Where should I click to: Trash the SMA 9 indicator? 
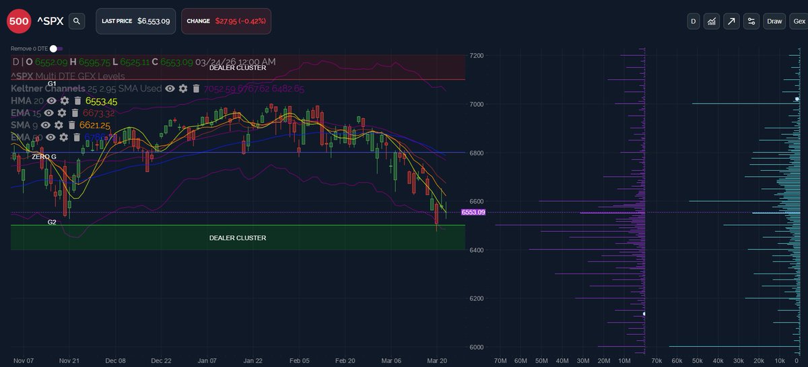[x=71, y=125]
